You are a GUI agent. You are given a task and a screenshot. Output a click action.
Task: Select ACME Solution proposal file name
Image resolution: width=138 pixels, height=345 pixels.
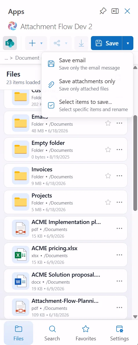pyautogui.click(x=66, y=275)
